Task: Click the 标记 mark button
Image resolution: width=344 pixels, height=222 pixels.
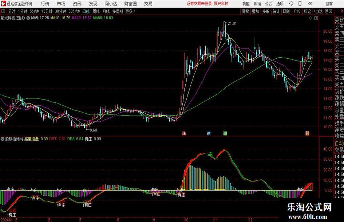Action: click(x=307, y=11)
